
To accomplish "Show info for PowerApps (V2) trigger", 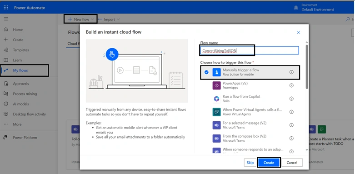I will 291,85.
